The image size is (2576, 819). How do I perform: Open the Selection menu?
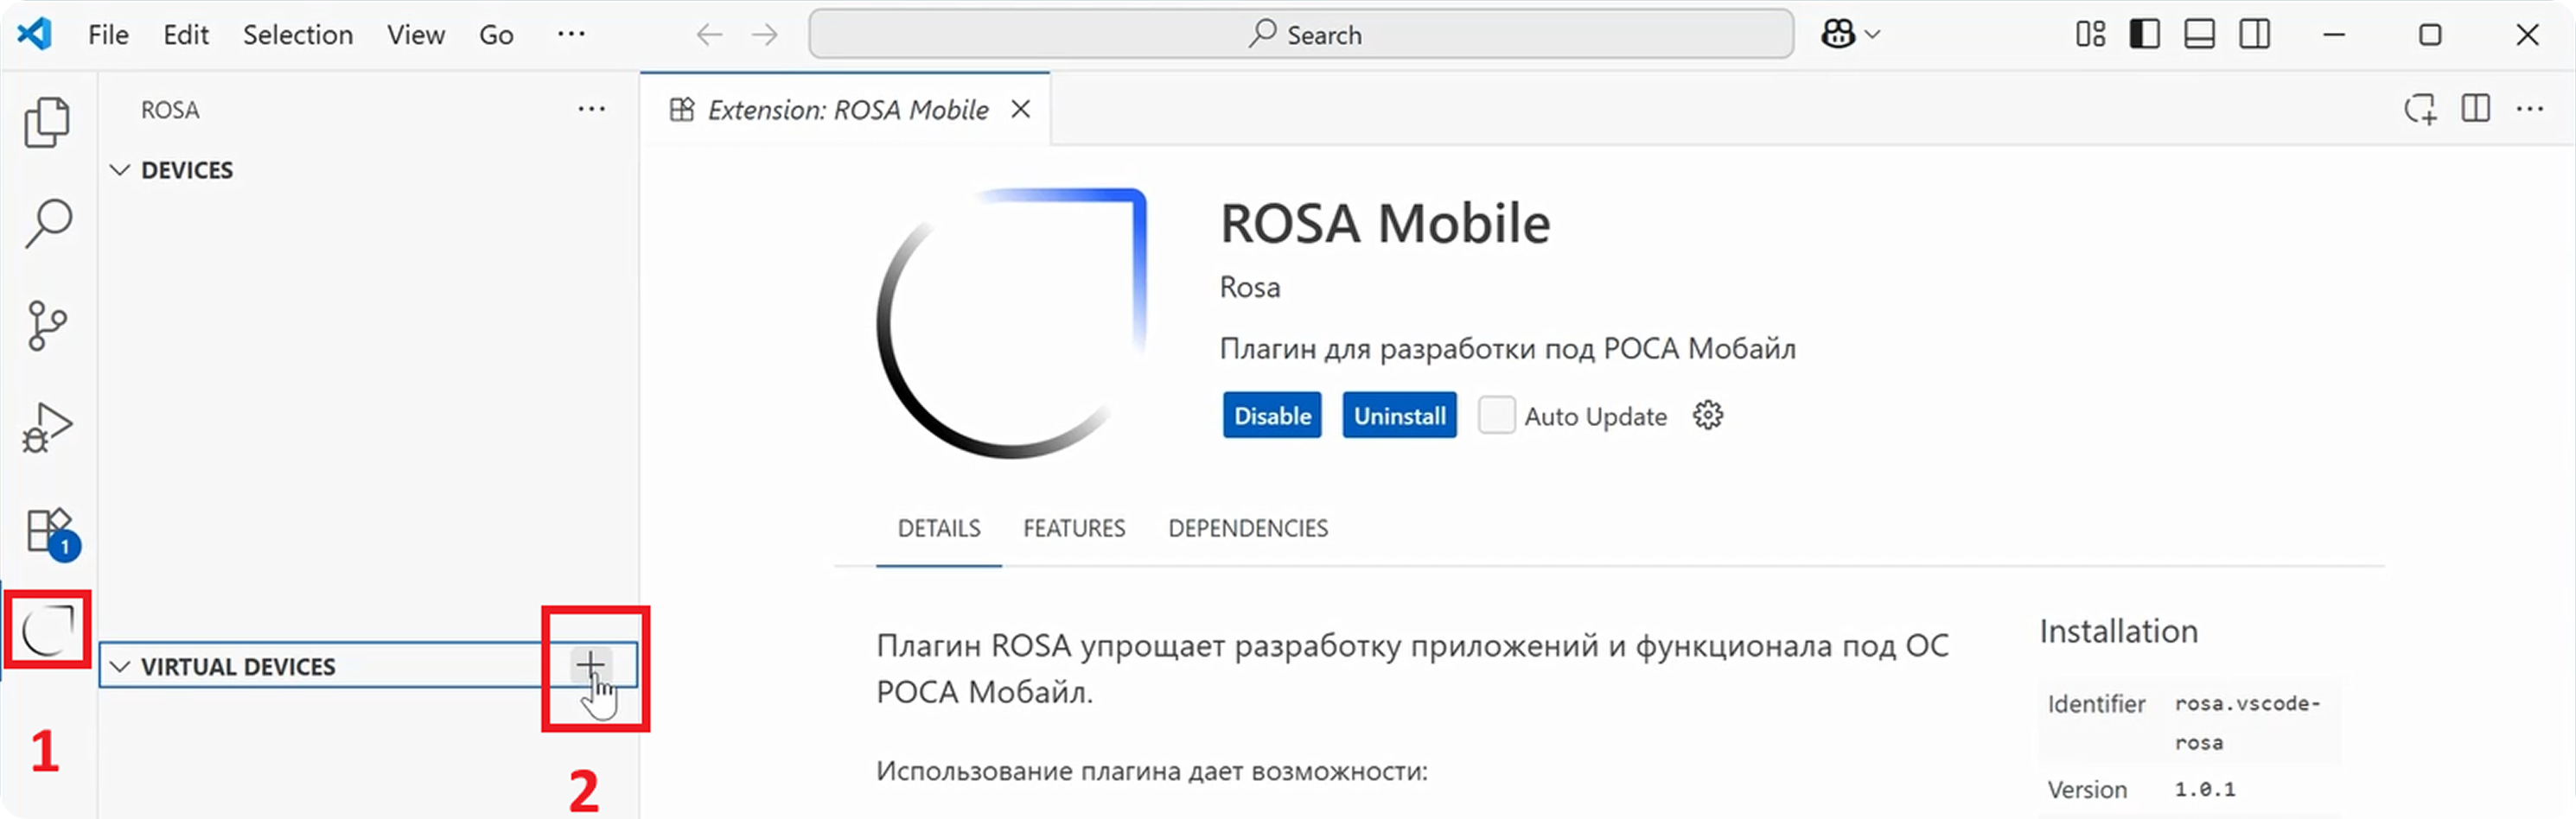[x=298, y=35]
